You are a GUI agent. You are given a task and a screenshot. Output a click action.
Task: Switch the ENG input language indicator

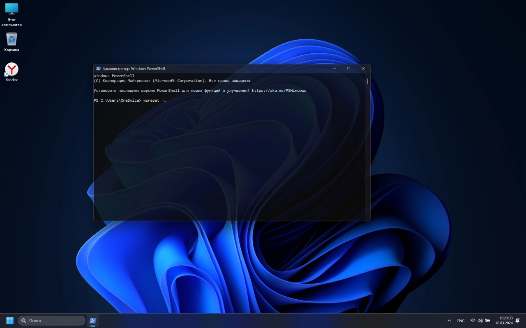pos(461,321)
